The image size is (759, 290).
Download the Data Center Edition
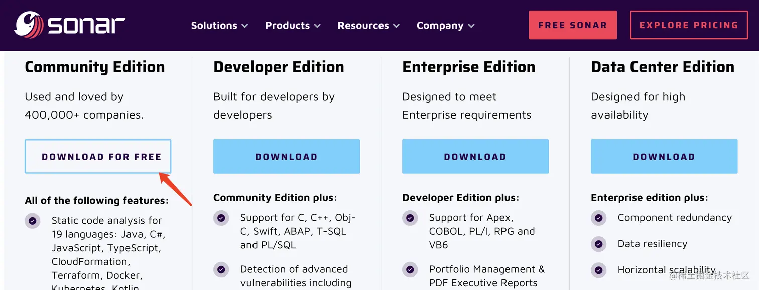click(664, 157)
